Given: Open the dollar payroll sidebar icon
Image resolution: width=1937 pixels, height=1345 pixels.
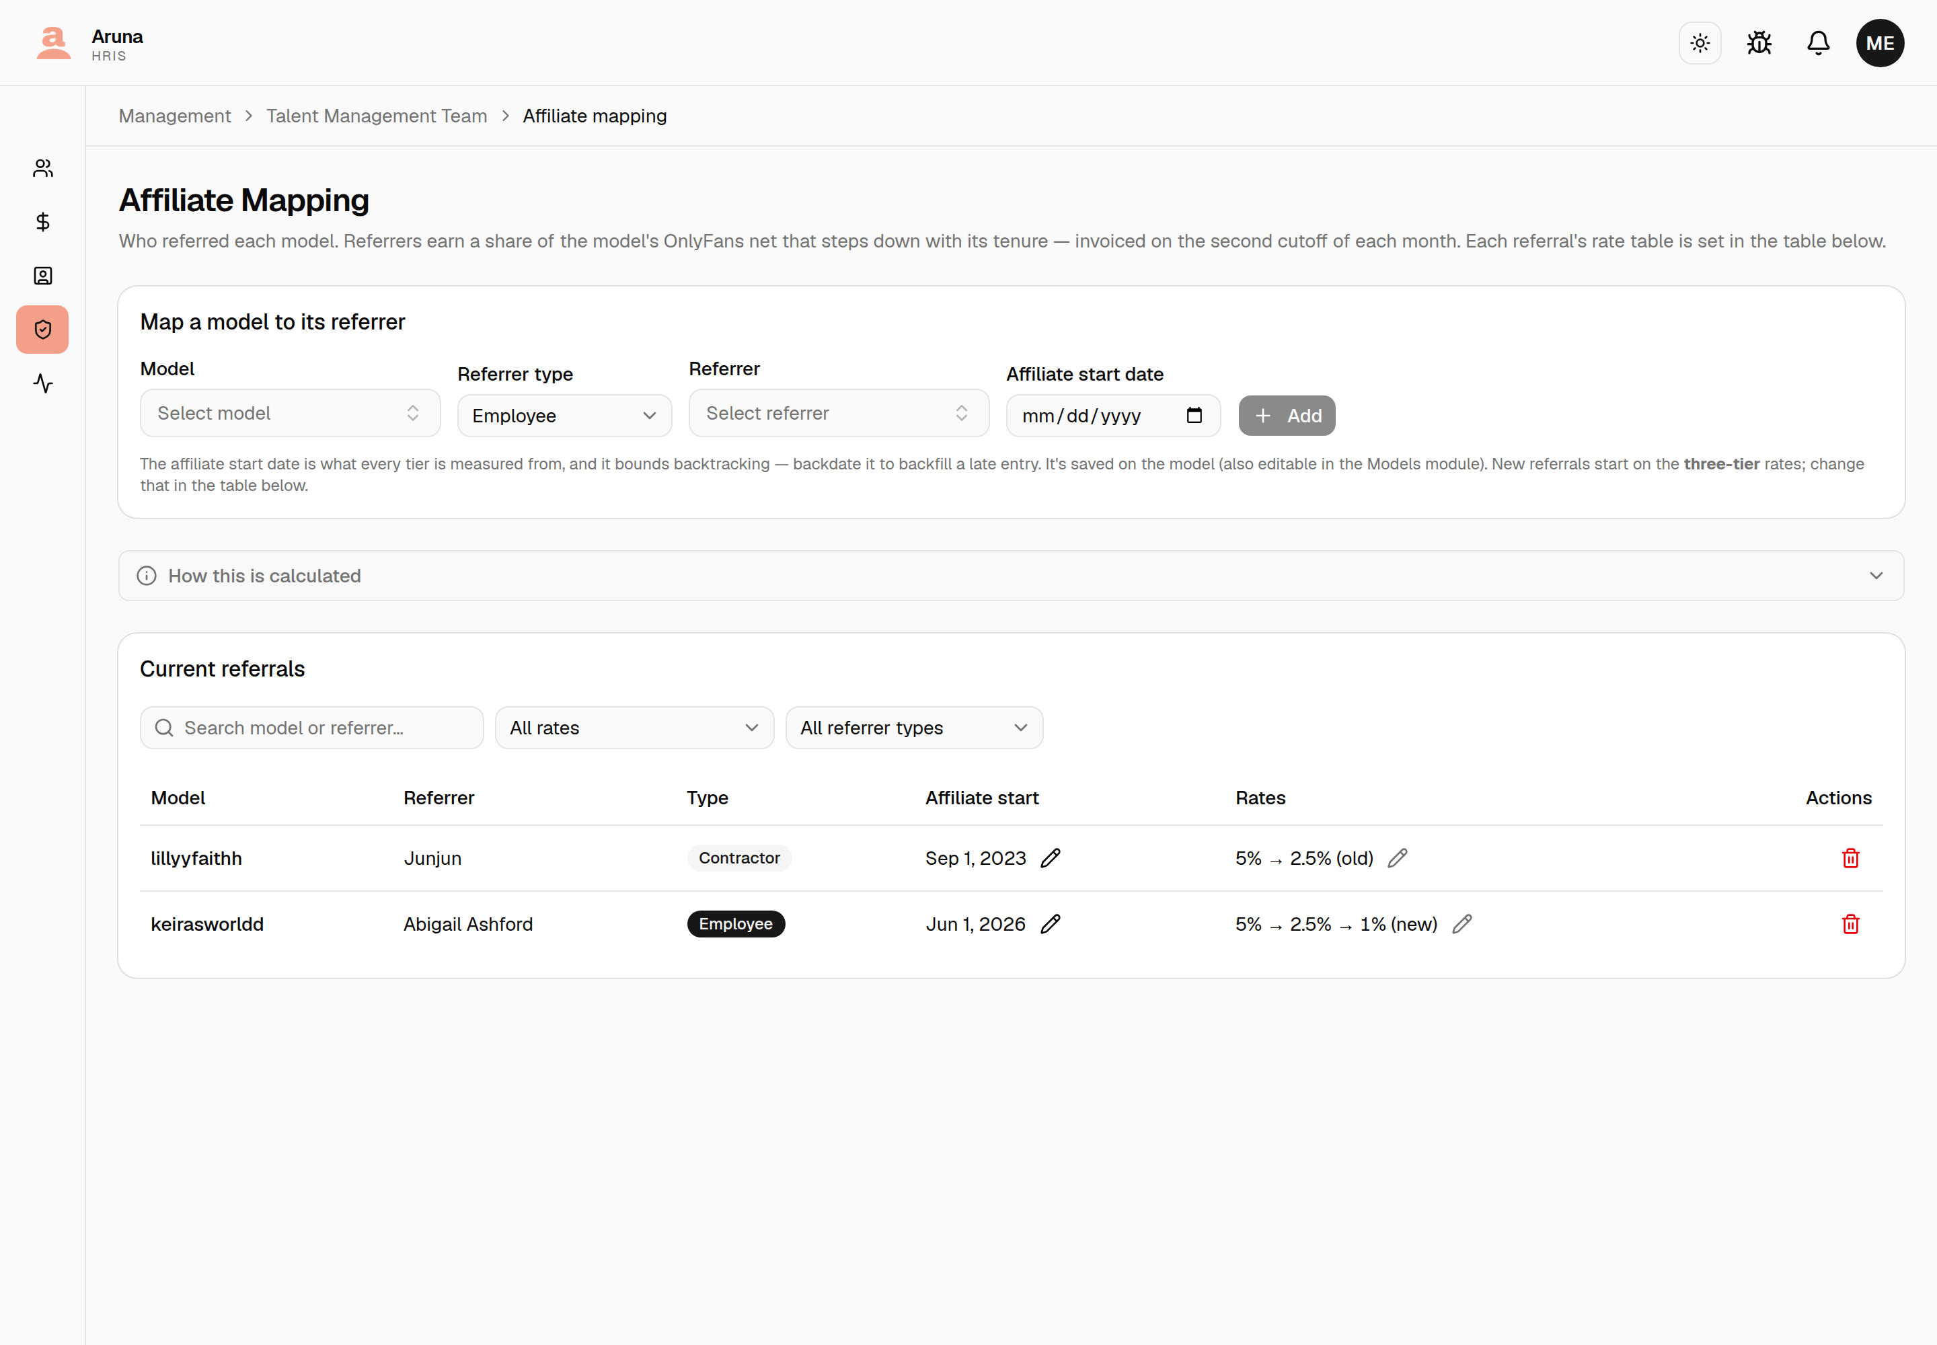Looking at the screenshot, I should (x=43, y=222).
